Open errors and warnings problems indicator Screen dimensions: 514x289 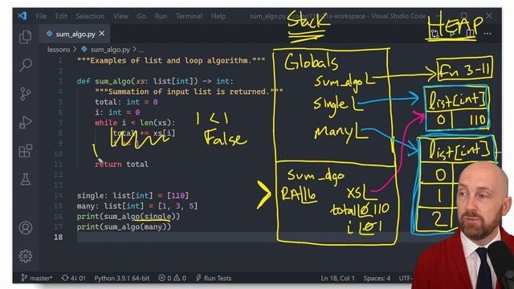(172, 279)
